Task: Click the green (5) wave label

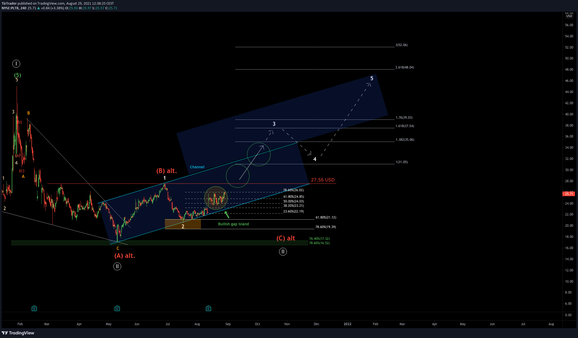Action: [x=17, y=75]
